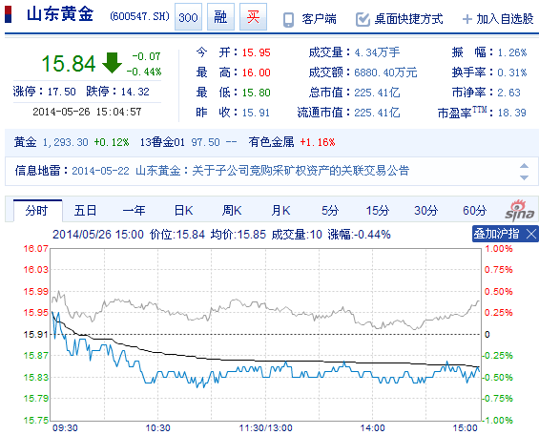This screenshot has width=539, height=435.
Task: Switch to the 5分 five-minute tab
Action: [x=330, y=211]
